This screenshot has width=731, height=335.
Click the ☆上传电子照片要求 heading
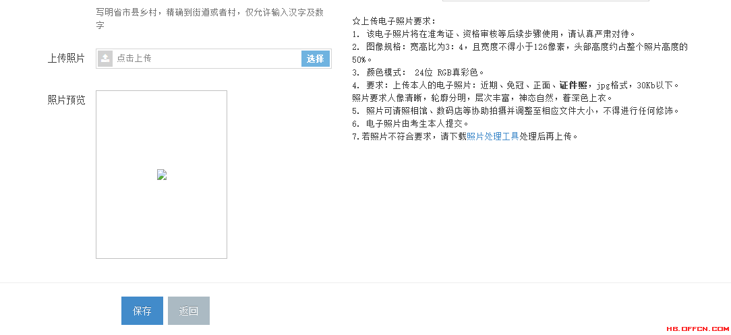coord(393,21)
